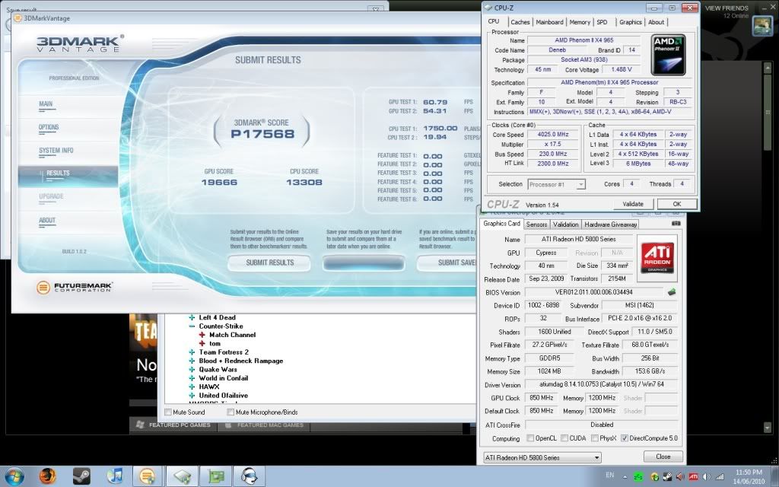This screenshot has width=779, height=487.
Task: Expand the United Ofailsive channel
Action: pos(192,396)
